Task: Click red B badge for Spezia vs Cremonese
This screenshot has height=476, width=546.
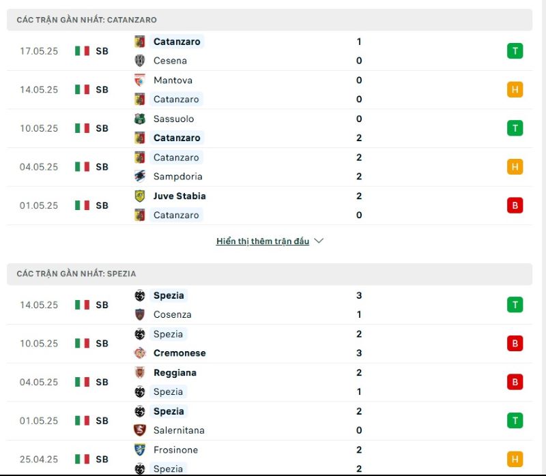Action: (515, 344)
